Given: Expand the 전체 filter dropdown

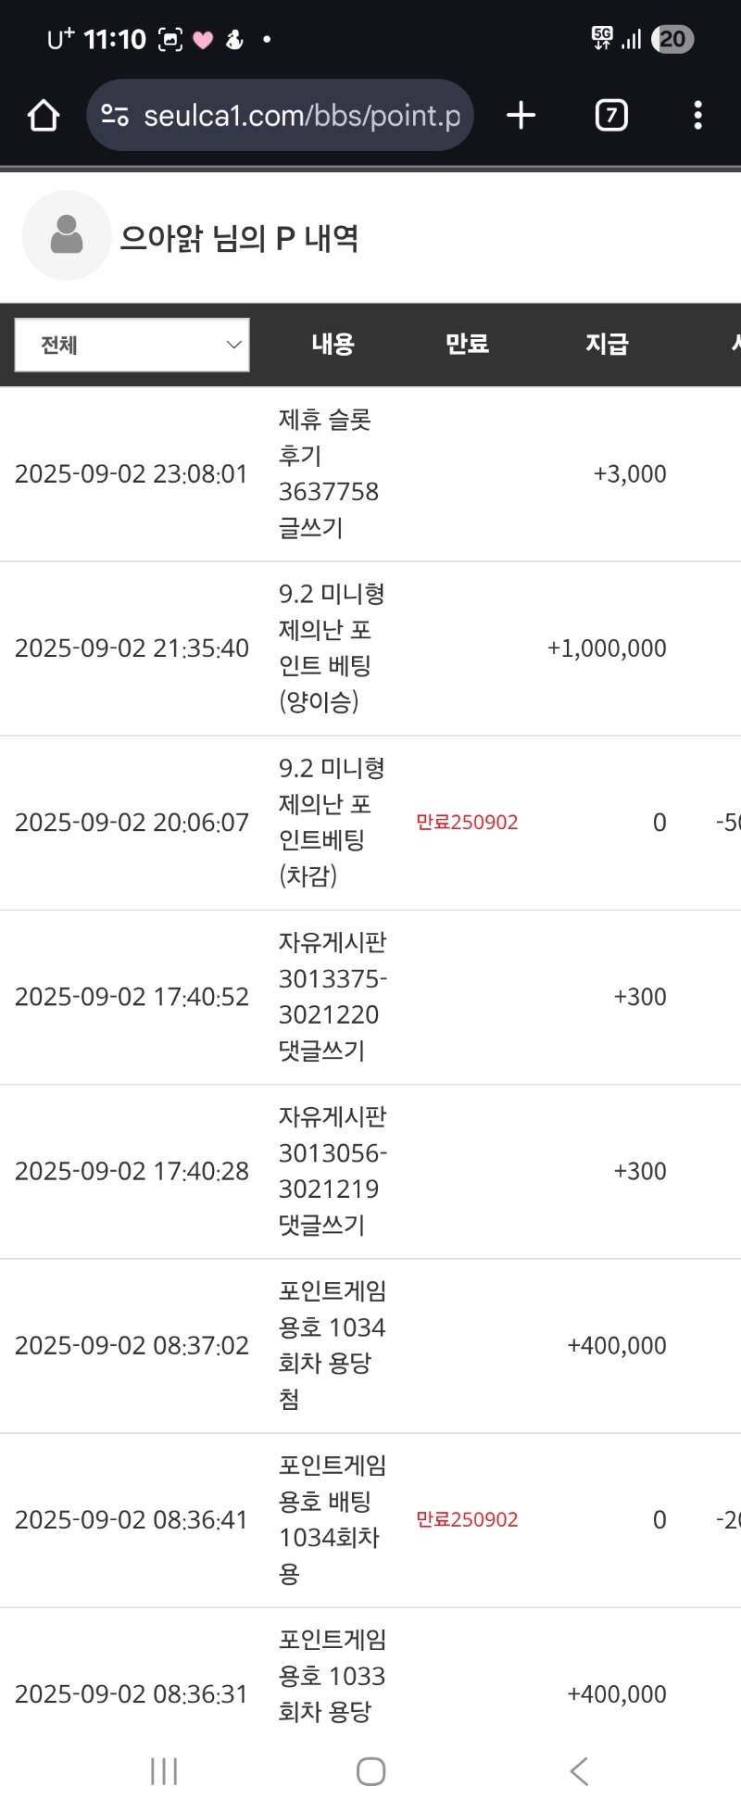Looking at the screenshot, I should (x=132, y=345).
